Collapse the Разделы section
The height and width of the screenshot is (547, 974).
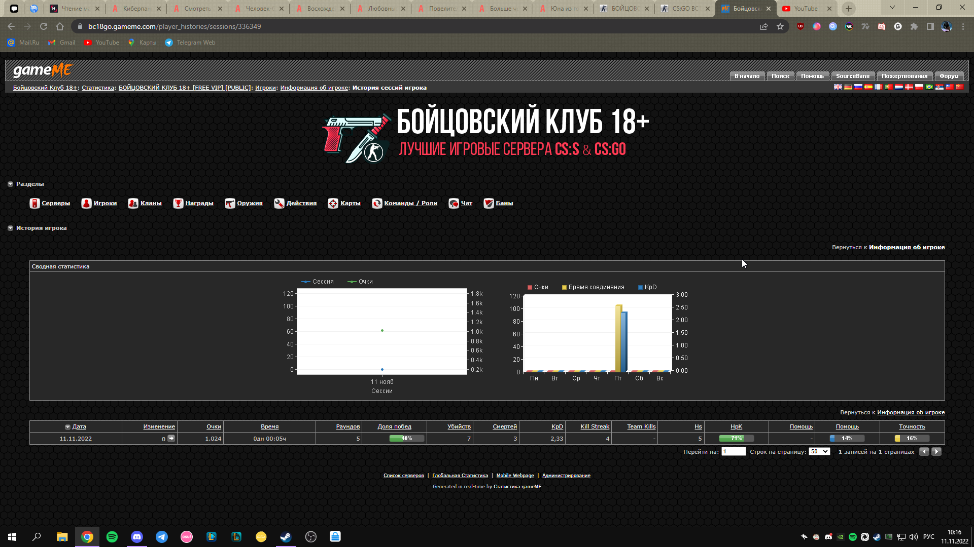[10, 184]
